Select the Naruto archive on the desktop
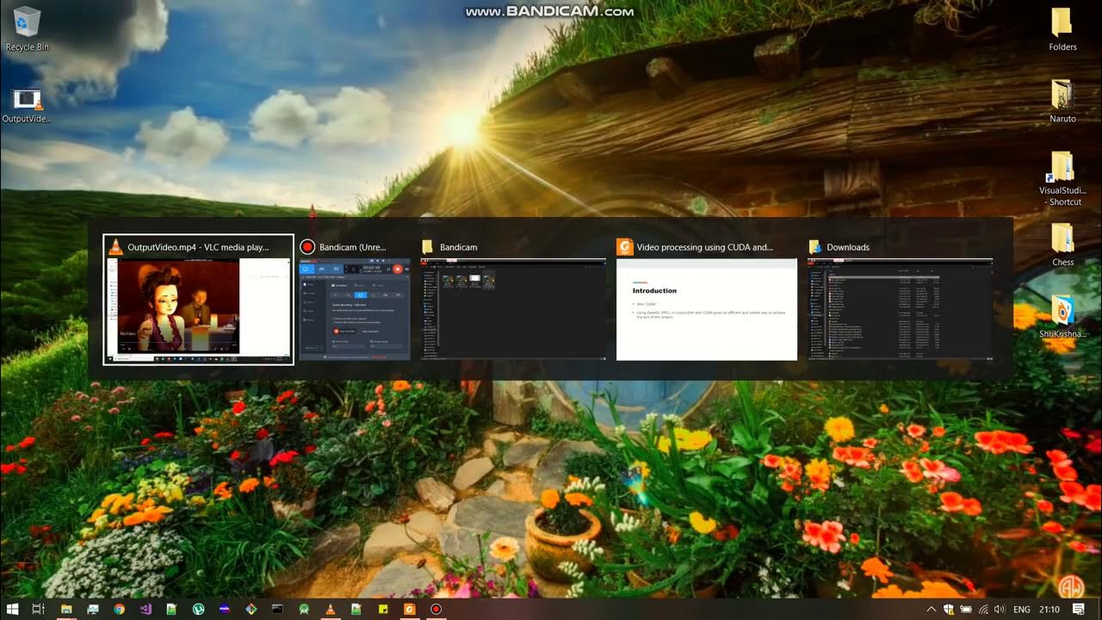The height and width of the screenshot is (620, 1102). [1062, 101]
